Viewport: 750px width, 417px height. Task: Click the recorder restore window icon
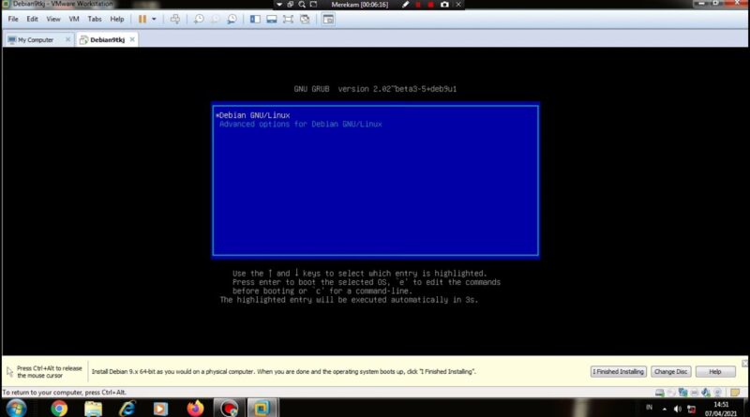pyautogui.click(x=291, y=5)
